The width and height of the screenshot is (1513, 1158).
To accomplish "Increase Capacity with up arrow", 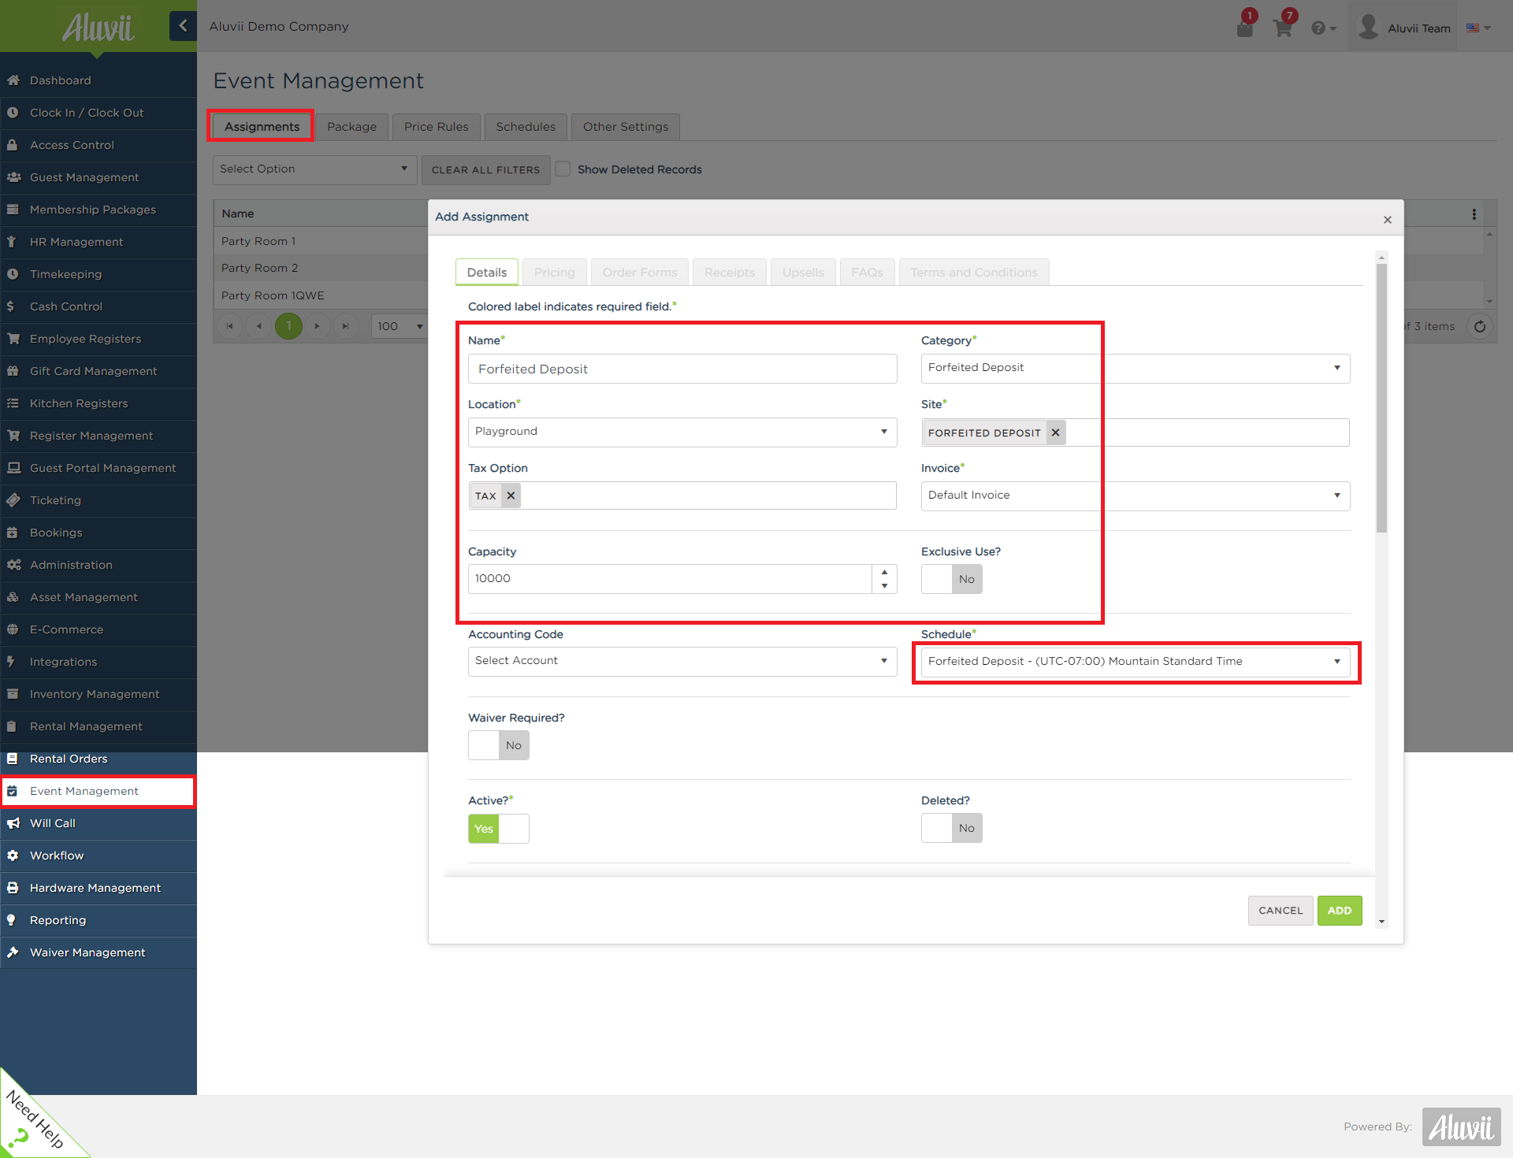I will 884,572.
